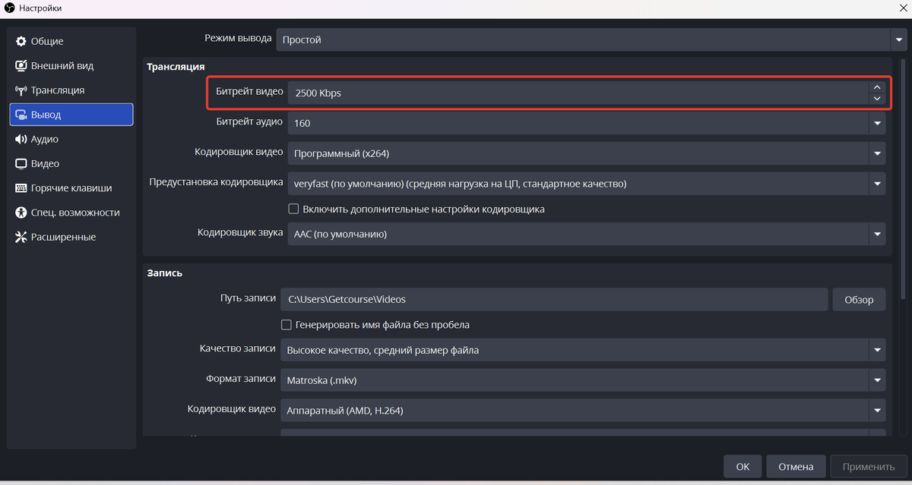Click the display icon for Видео
The height and width of the screenshot is (485, 912).
(x=21, y=164)
